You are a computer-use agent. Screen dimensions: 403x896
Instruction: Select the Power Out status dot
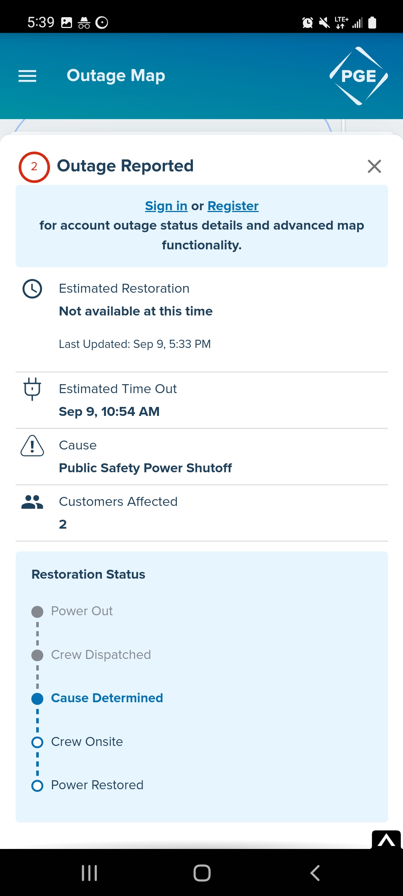[x=37, y=612]
